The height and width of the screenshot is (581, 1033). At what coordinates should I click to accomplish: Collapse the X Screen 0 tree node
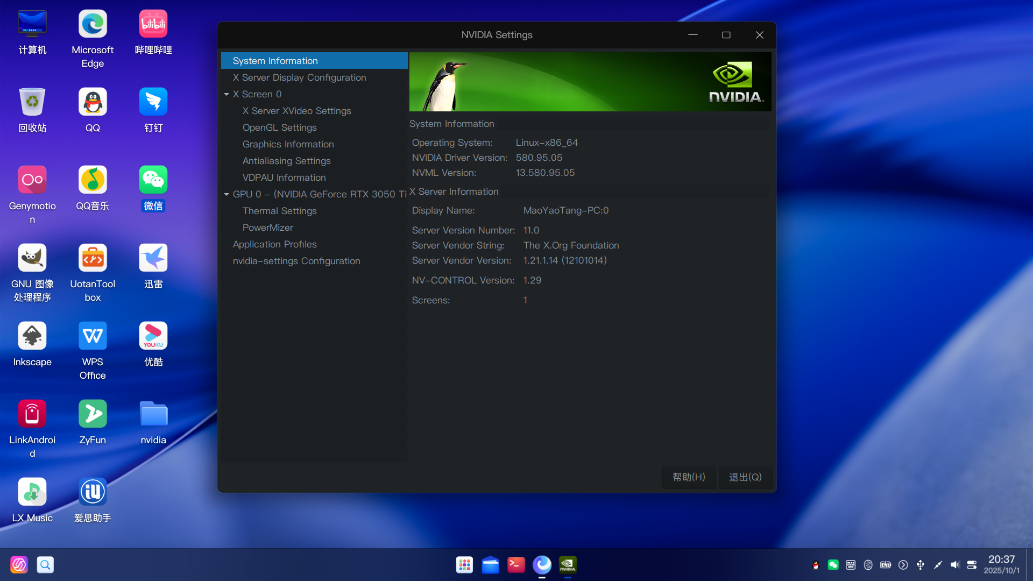point(227,94)
